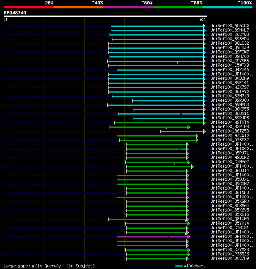Open hit UniRef100_A5AXC0

230,26
